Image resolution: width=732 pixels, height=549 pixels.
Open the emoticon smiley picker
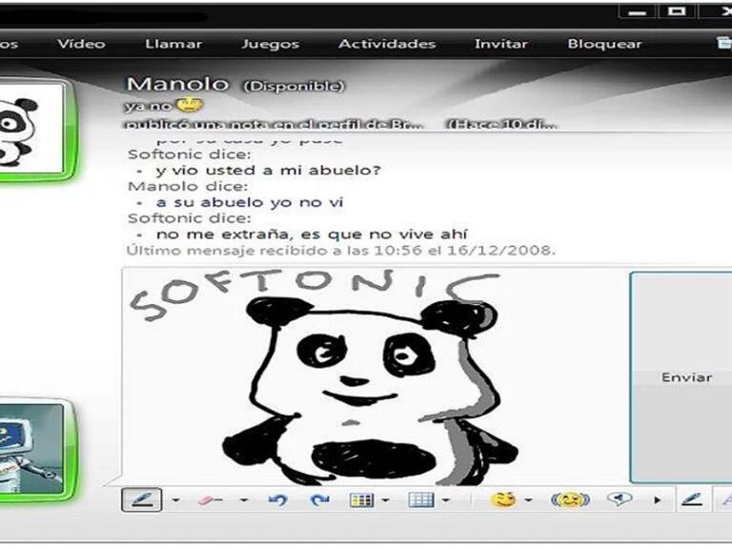503,499
